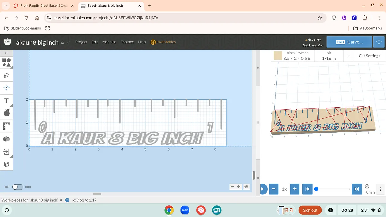Go to browser home page
386x217 pixels.
click(37, 18)
